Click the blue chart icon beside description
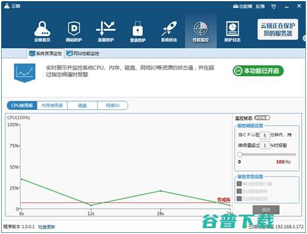The image size is (307, 234). point(25,73)
